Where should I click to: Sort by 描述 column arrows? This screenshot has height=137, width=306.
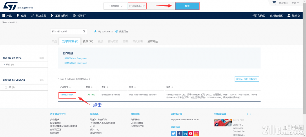[172, 87]
